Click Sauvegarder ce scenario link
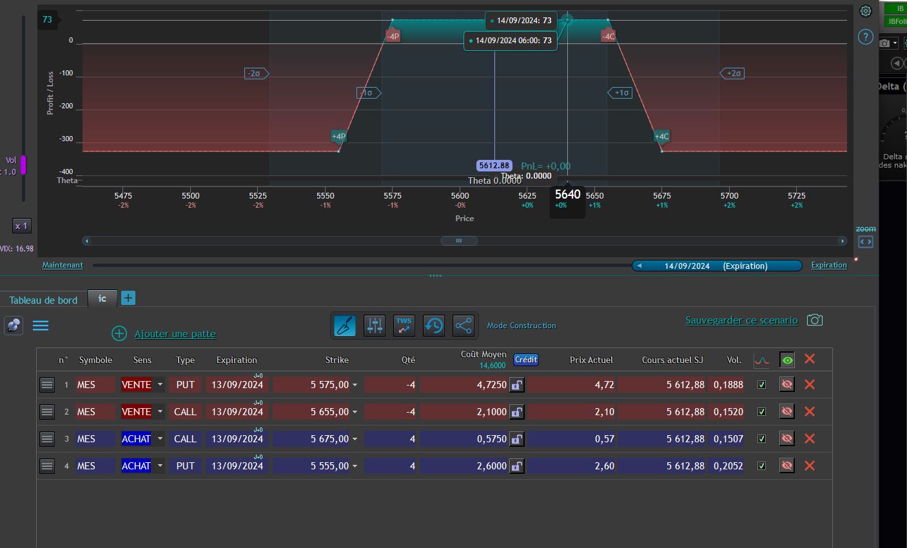Image resolution: width=907 pixels, height=548 pixels. click(x=741, y=320)
